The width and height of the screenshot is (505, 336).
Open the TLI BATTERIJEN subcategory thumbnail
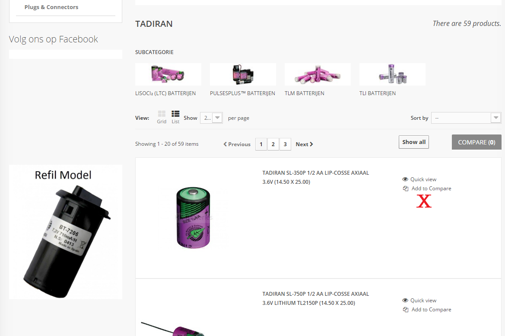pos(392,74)
